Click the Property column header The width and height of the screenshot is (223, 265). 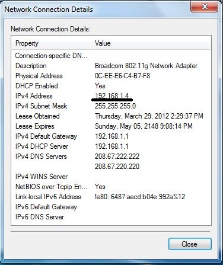52,43
